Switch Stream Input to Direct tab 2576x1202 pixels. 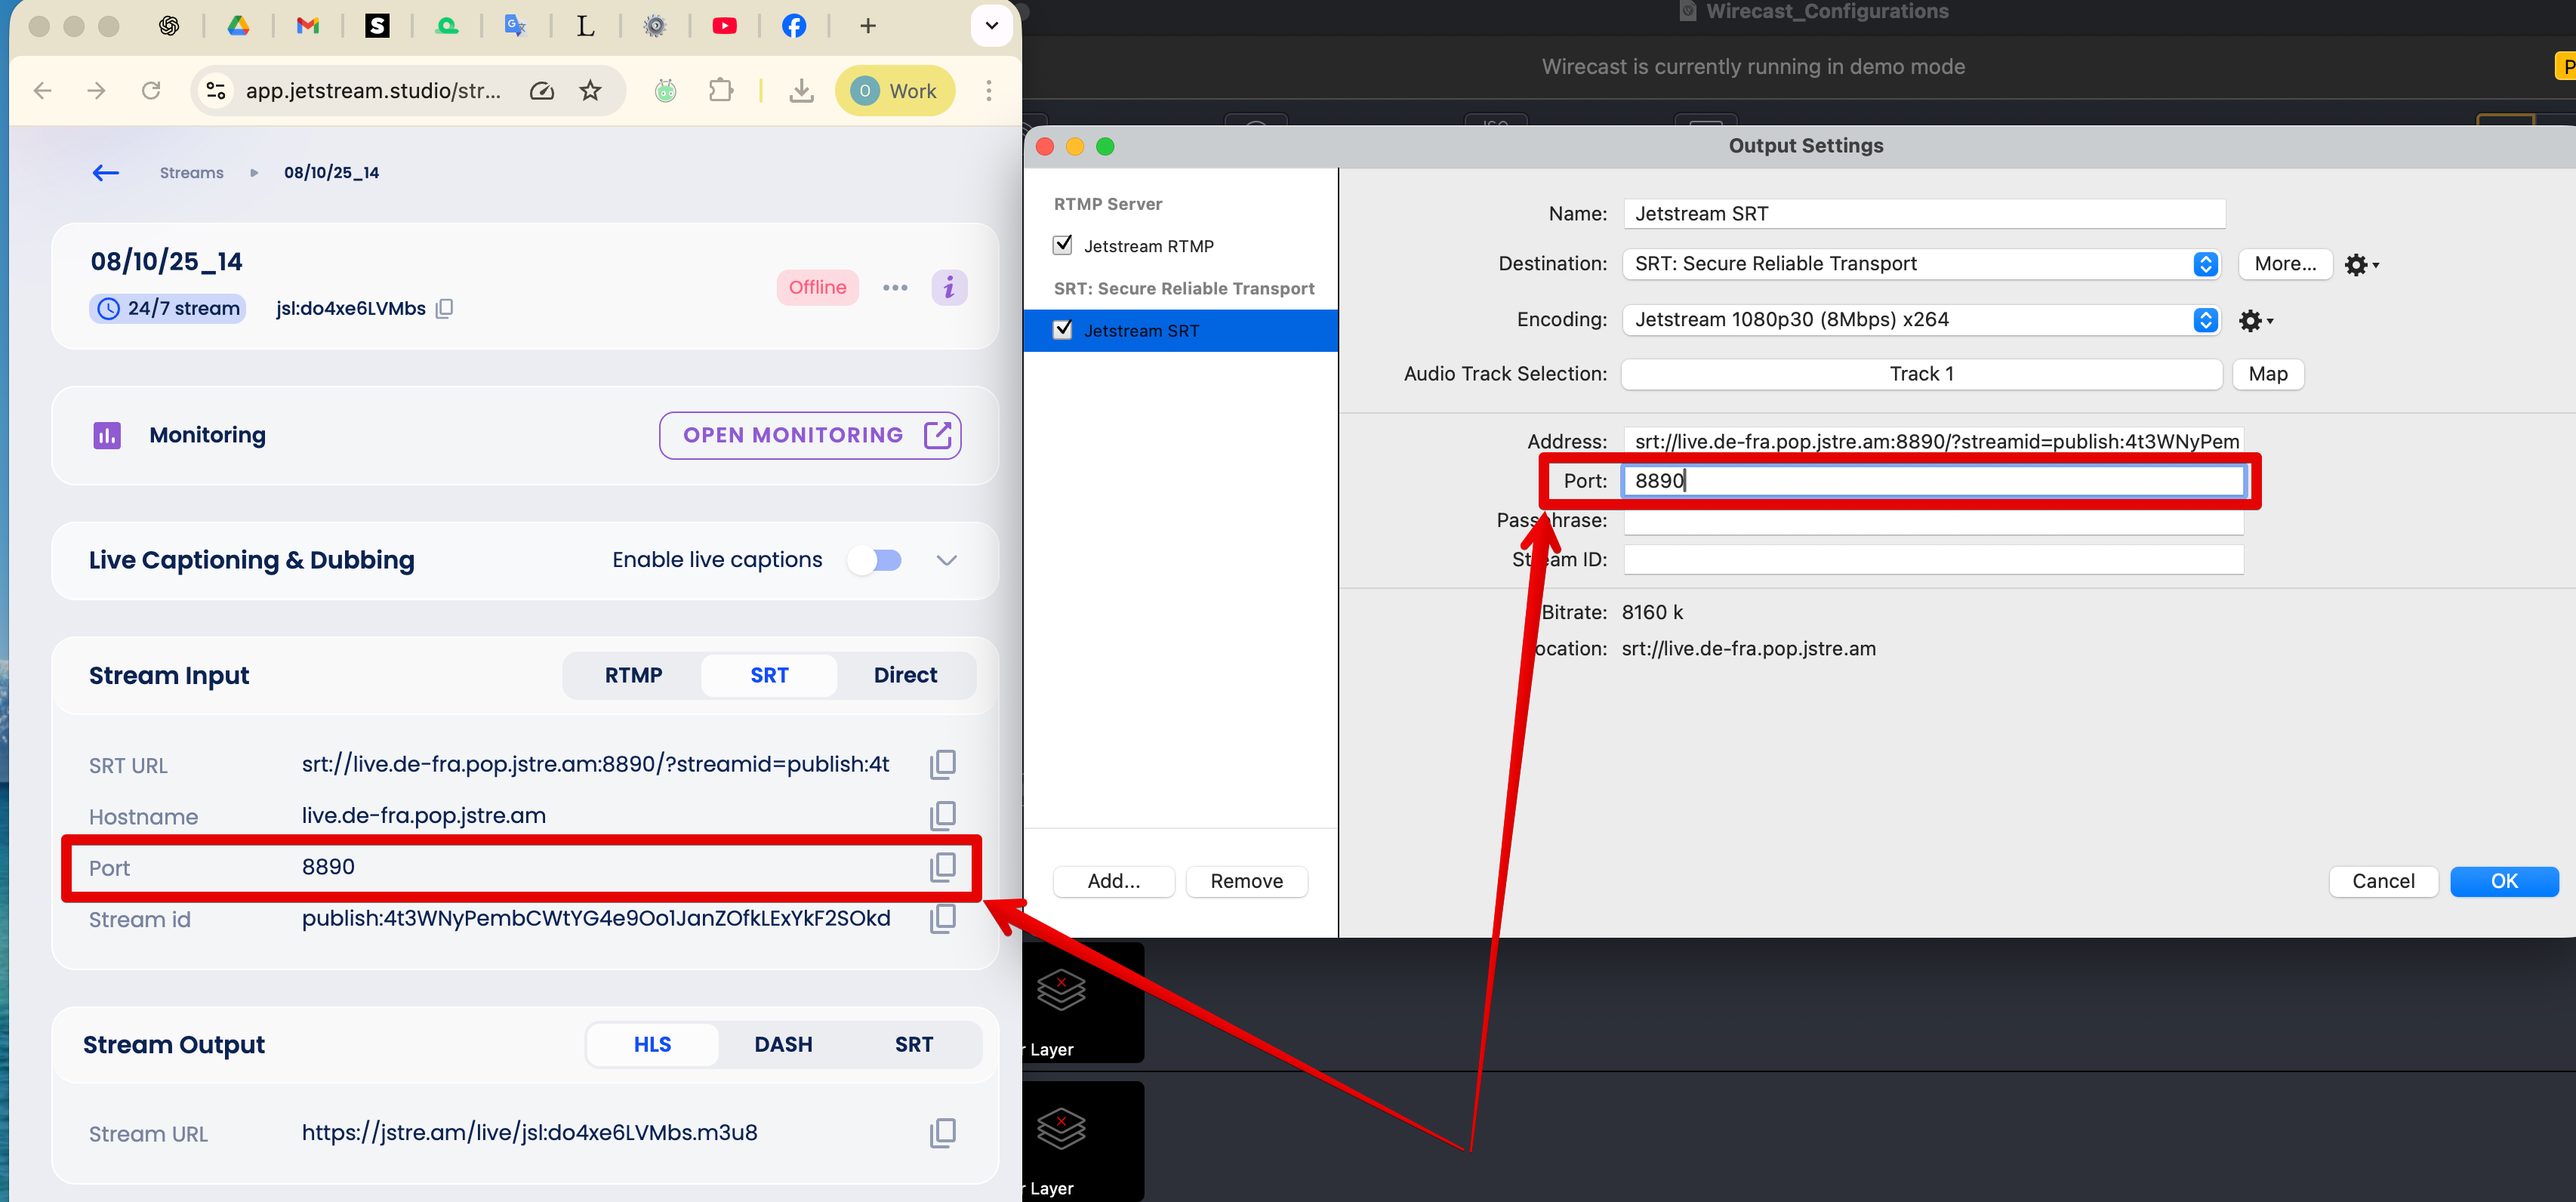click(x=905, y=676)
